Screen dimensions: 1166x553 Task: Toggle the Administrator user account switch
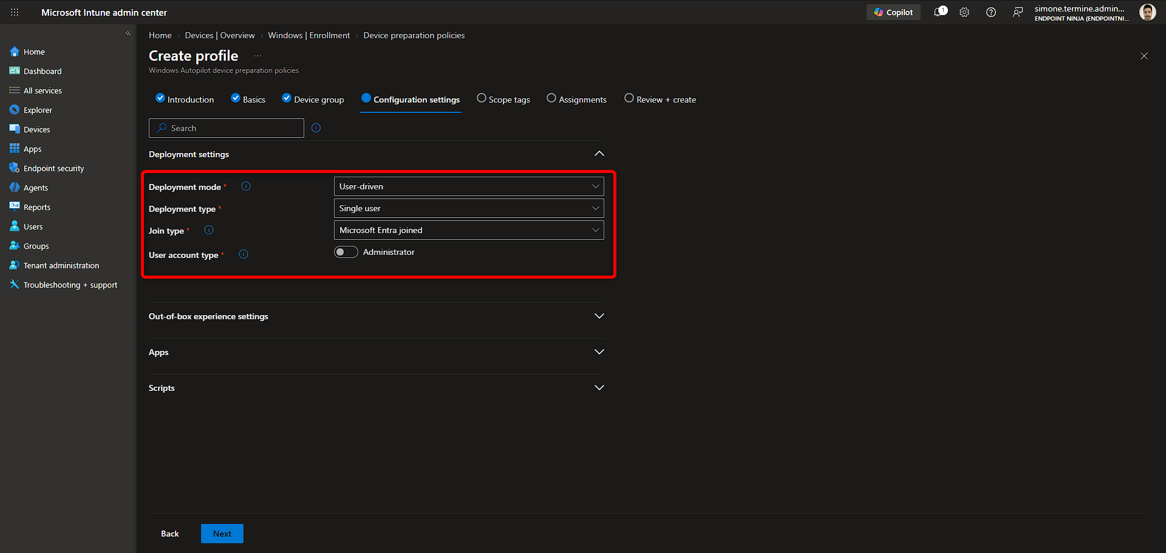346,252
